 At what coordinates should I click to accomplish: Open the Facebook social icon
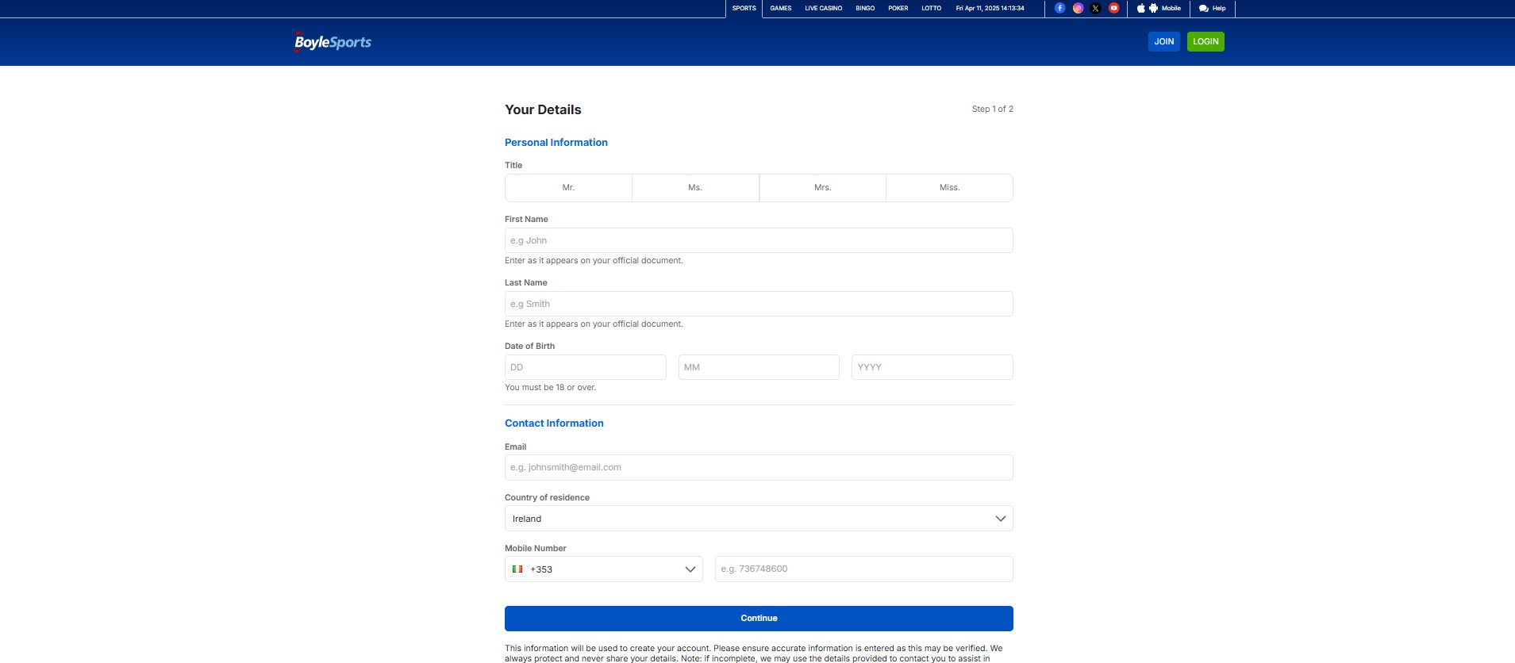tap(1059, 8)
